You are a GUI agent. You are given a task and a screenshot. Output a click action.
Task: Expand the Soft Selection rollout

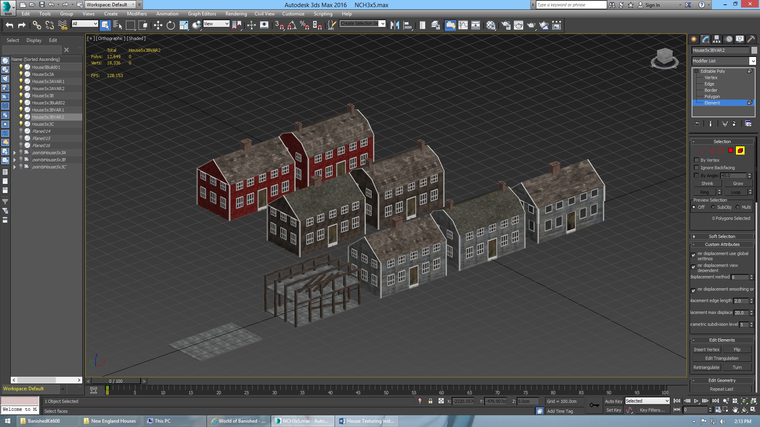722,236
